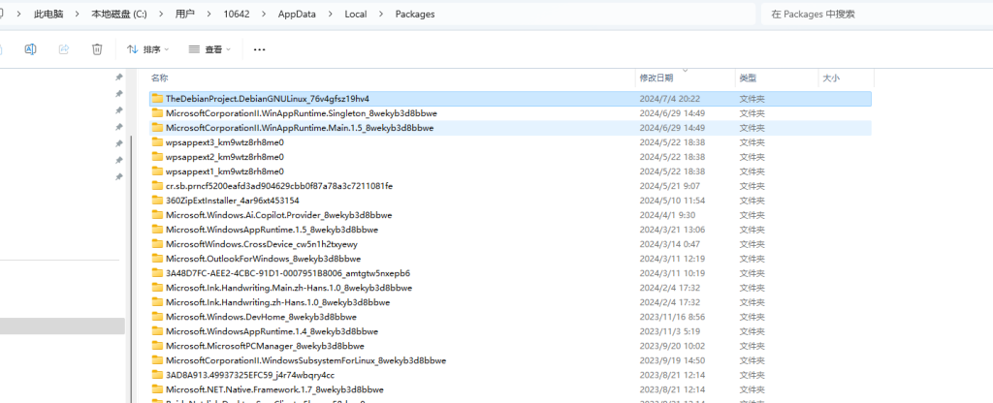The height and width of the screenshot is (403, 993).
Task: Click the folder icon of TheDebianProject.DebianGNULinux
Action: [157, 99]
